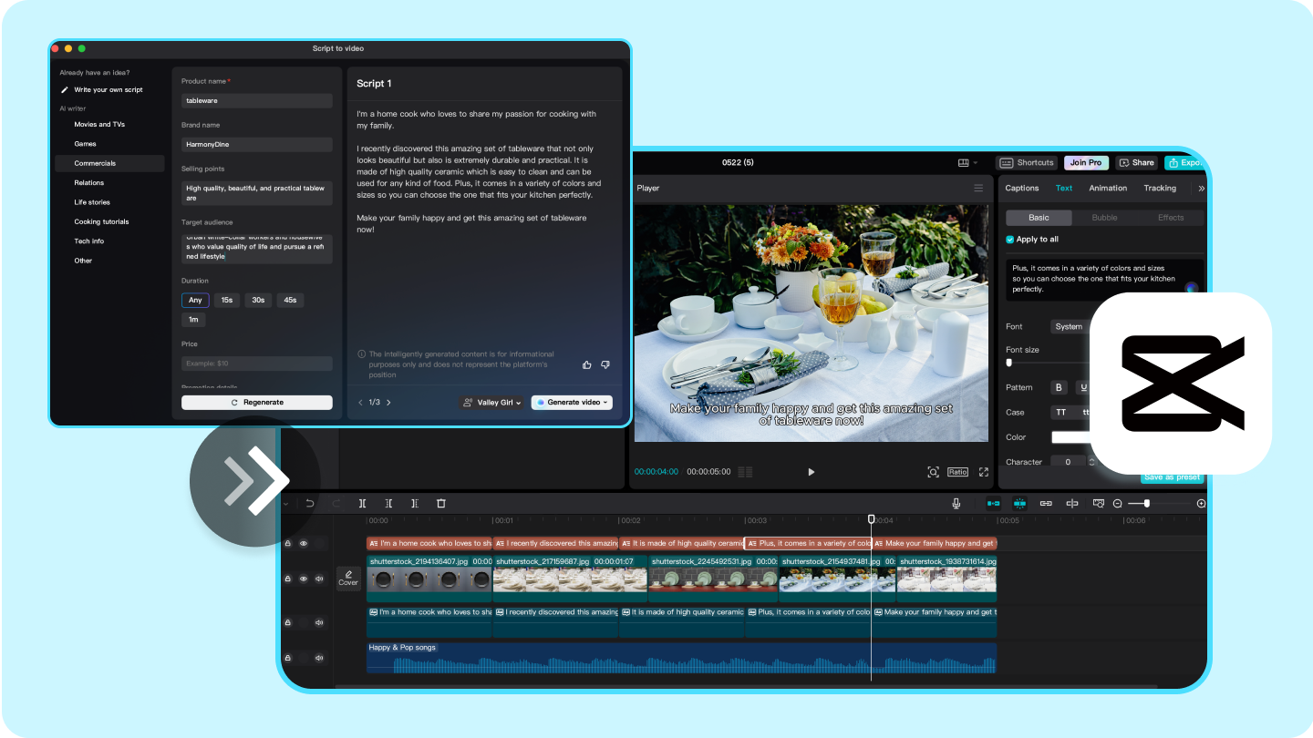Click the Price input field
This screenshot has height=738, width=1313.
tap(257, 364)
